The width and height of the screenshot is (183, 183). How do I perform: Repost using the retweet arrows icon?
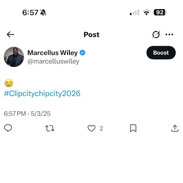click(x=50, y=128)
